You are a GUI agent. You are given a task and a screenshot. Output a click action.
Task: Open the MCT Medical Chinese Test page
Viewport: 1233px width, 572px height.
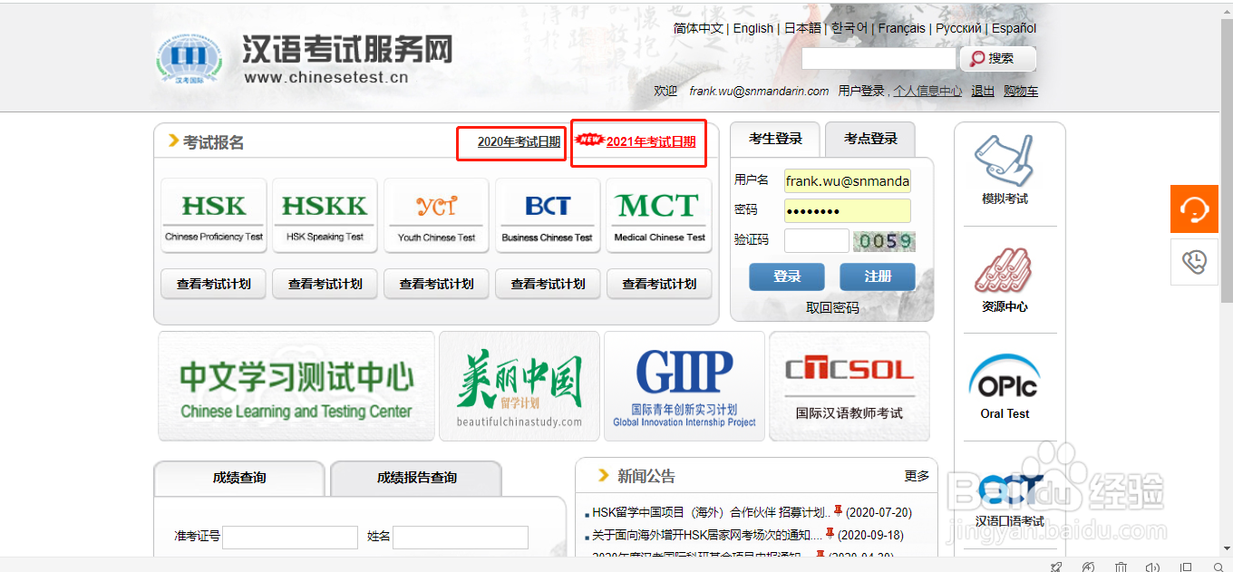(x=659, y=215)
